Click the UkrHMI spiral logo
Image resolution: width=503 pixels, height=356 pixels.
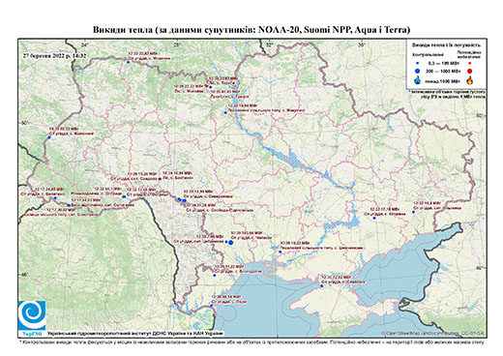click(32, 315)
